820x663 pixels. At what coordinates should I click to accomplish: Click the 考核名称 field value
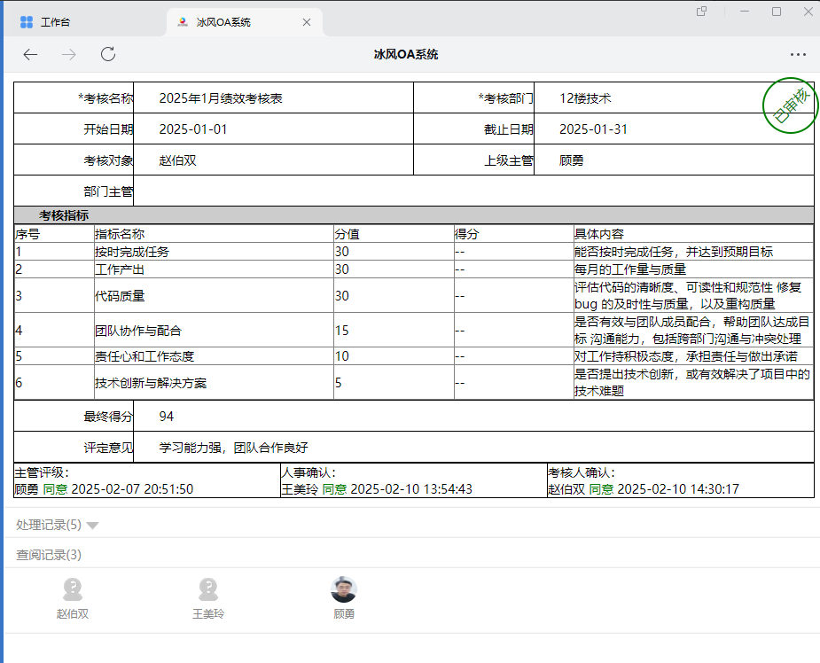(x=221, y=98)
